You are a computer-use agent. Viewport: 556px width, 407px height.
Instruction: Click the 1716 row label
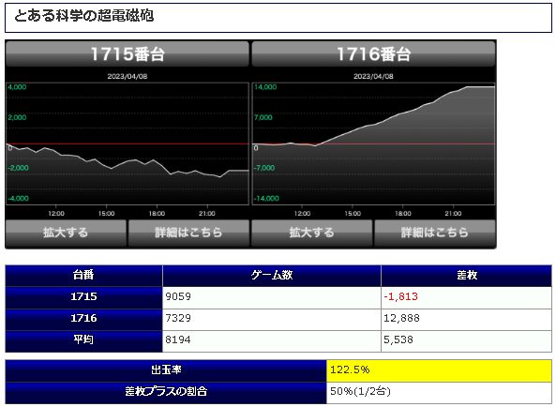(83, 319)
